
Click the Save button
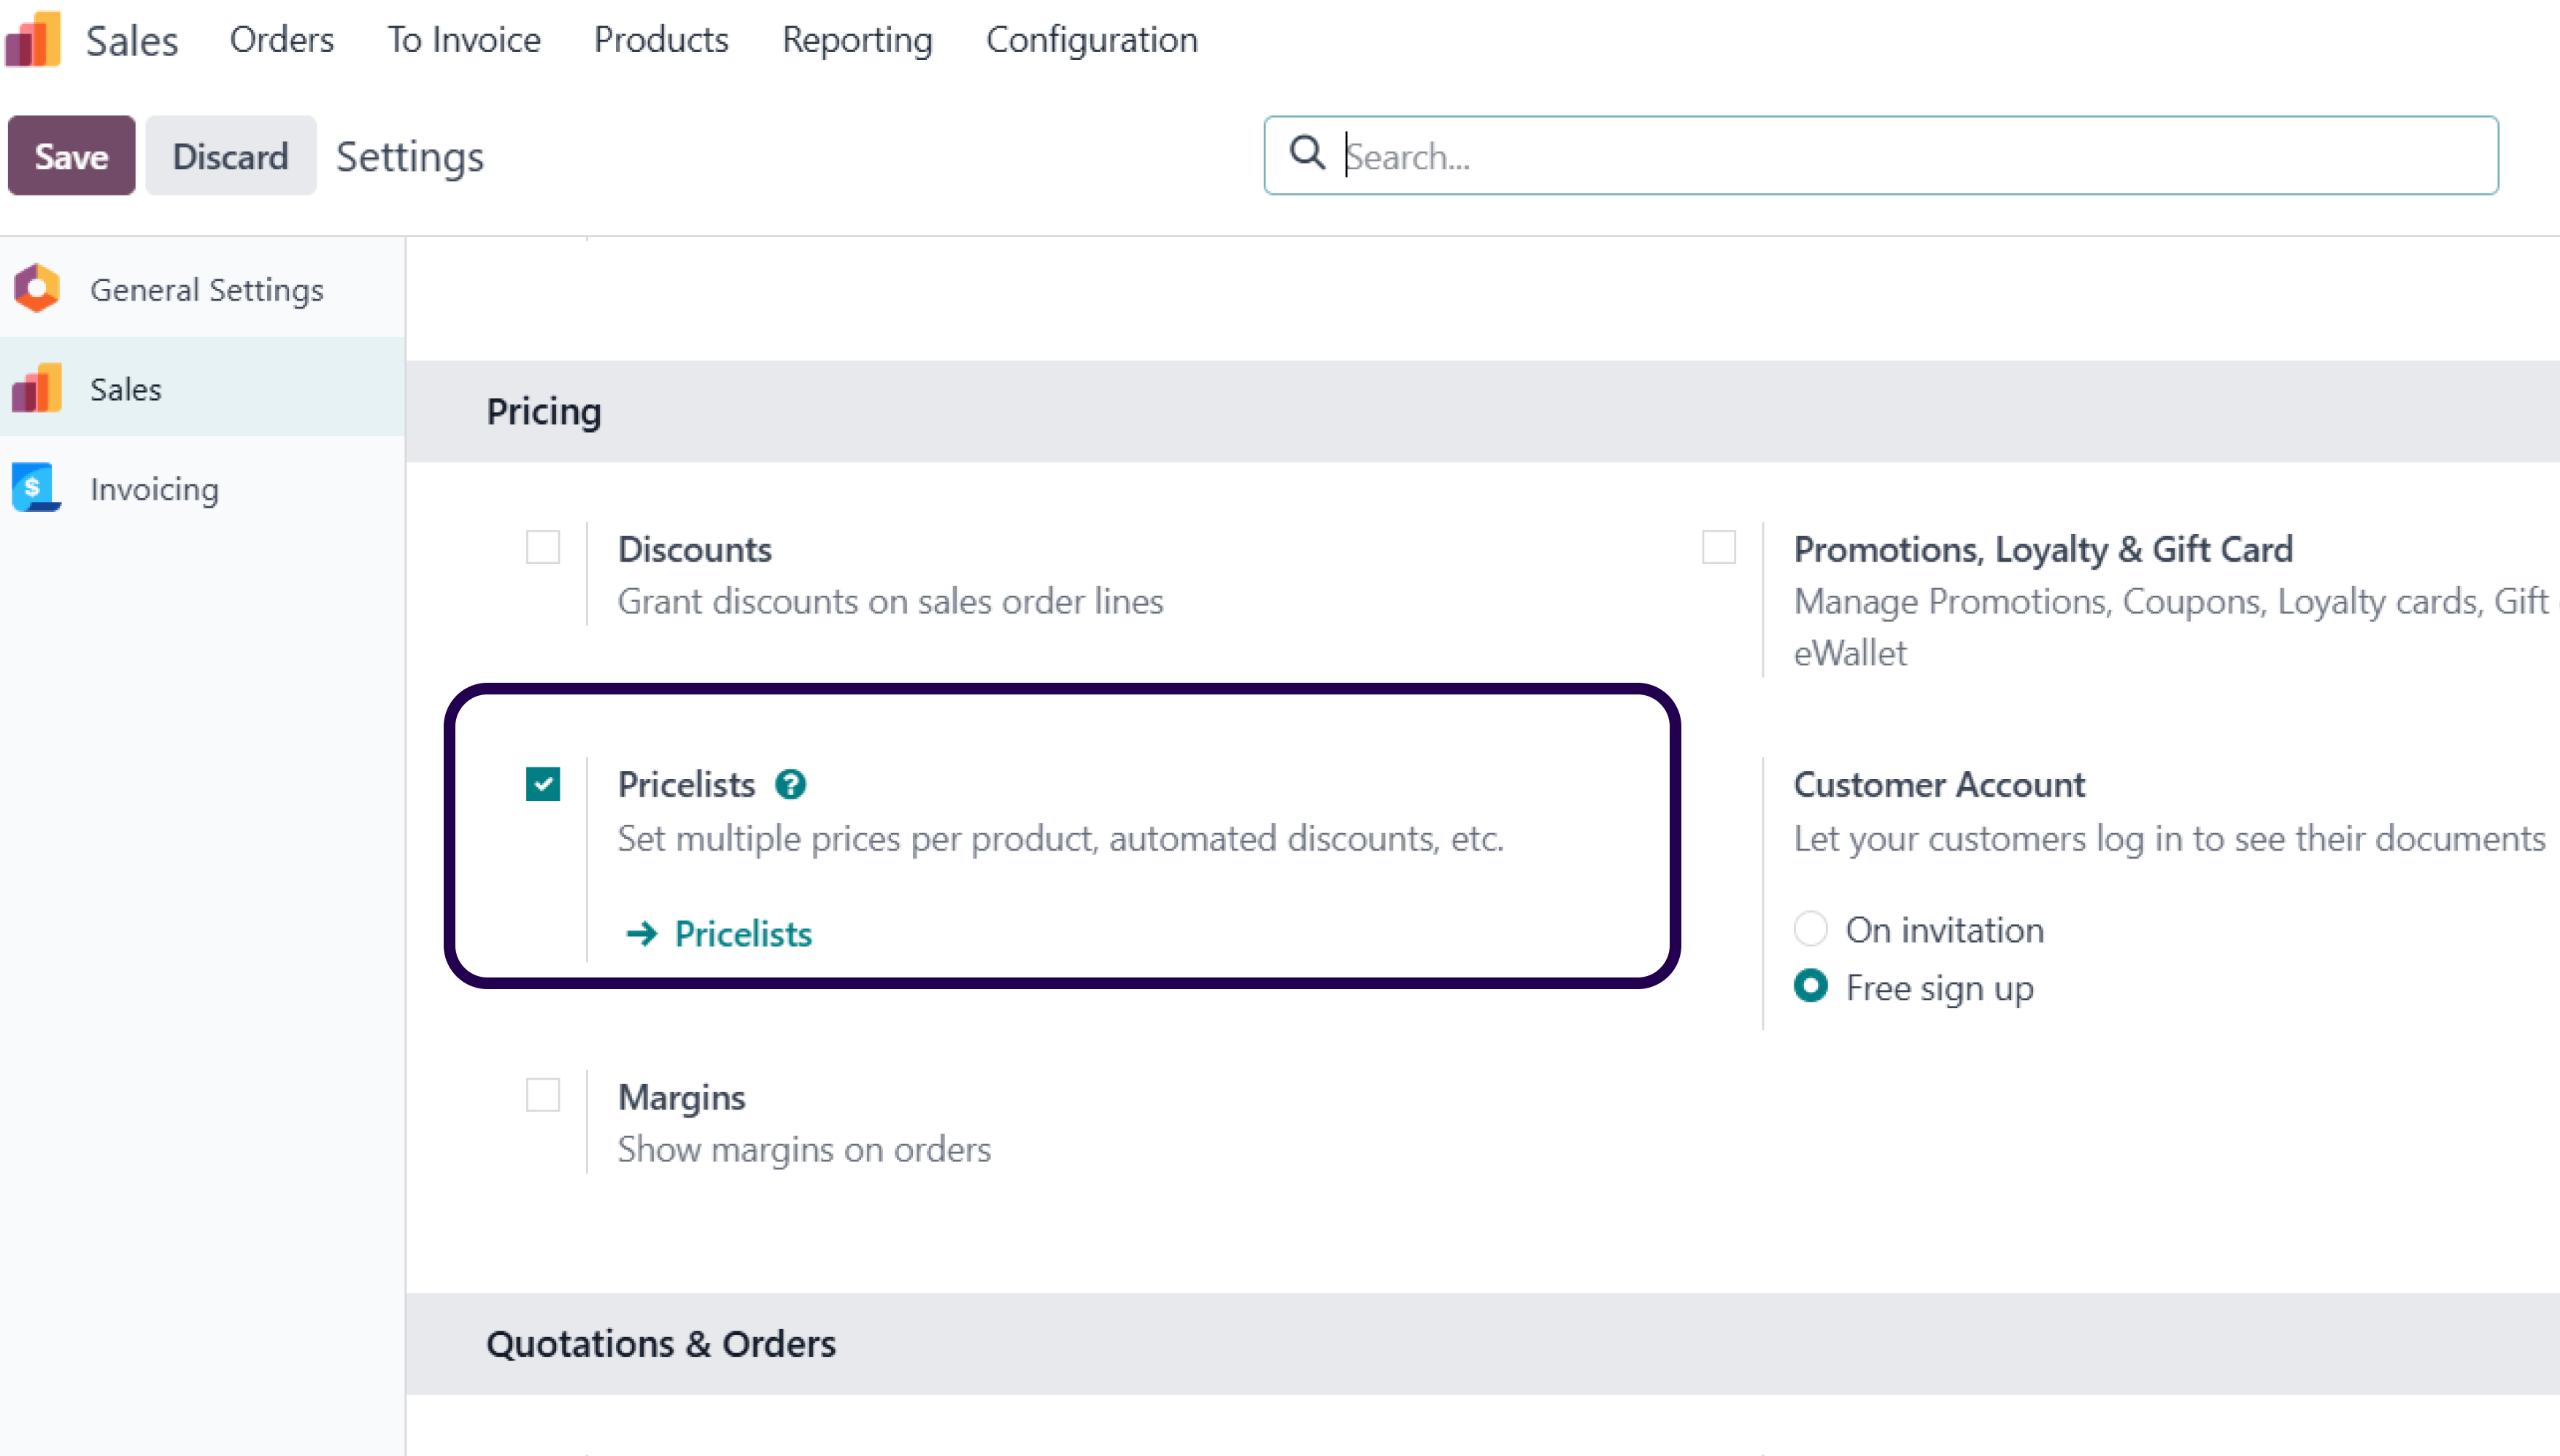[70, 155]
